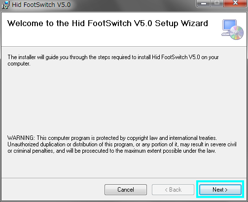Viewport: 248px width, 202px height.
Task: Click the Hid FootSwitch V5.0 title bar text
Action: (41, 5)
